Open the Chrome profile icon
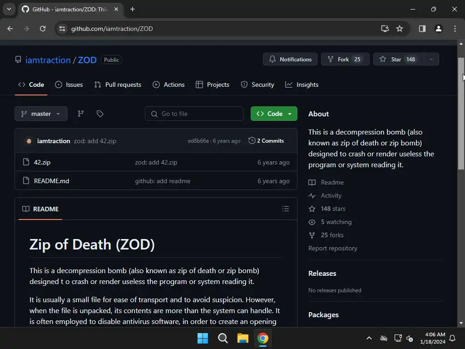 point(439,29)
